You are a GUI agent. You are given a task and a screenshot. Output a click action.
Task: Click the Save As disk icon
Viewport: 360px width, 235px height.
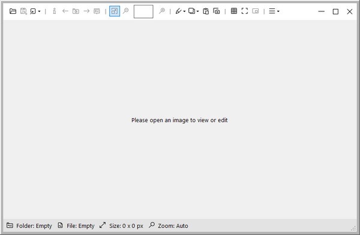pos(23,11)
